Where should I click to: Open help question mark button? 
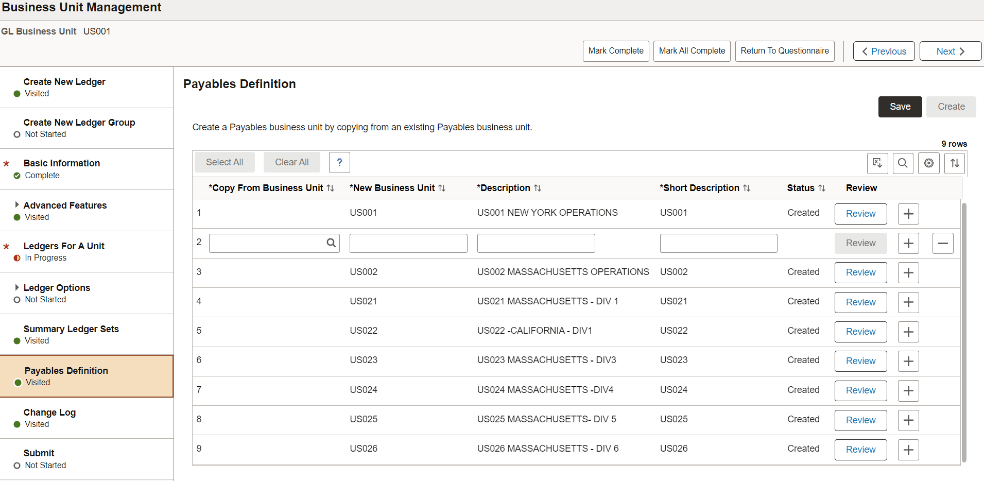click(339, 162)
